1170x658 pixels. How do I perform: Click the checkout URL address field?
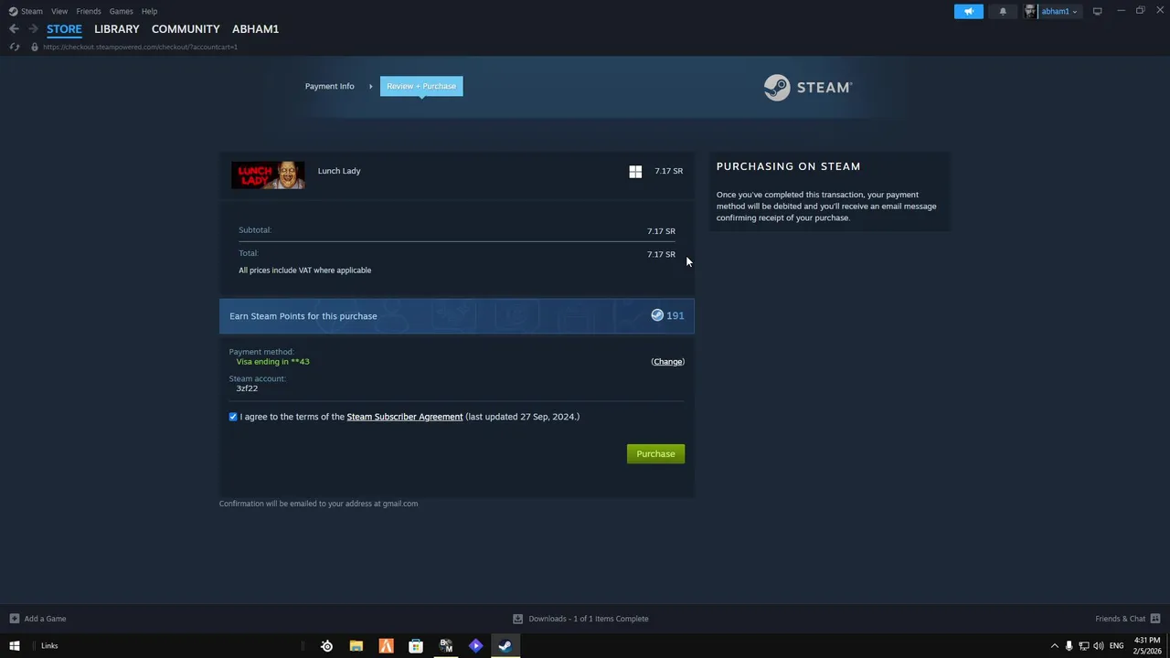(140, 47)
